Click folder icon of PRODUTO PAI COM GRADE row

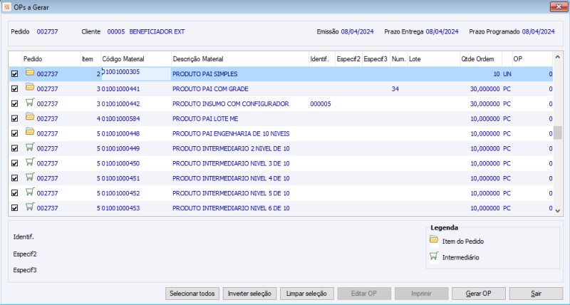click(x=30, y=88)
